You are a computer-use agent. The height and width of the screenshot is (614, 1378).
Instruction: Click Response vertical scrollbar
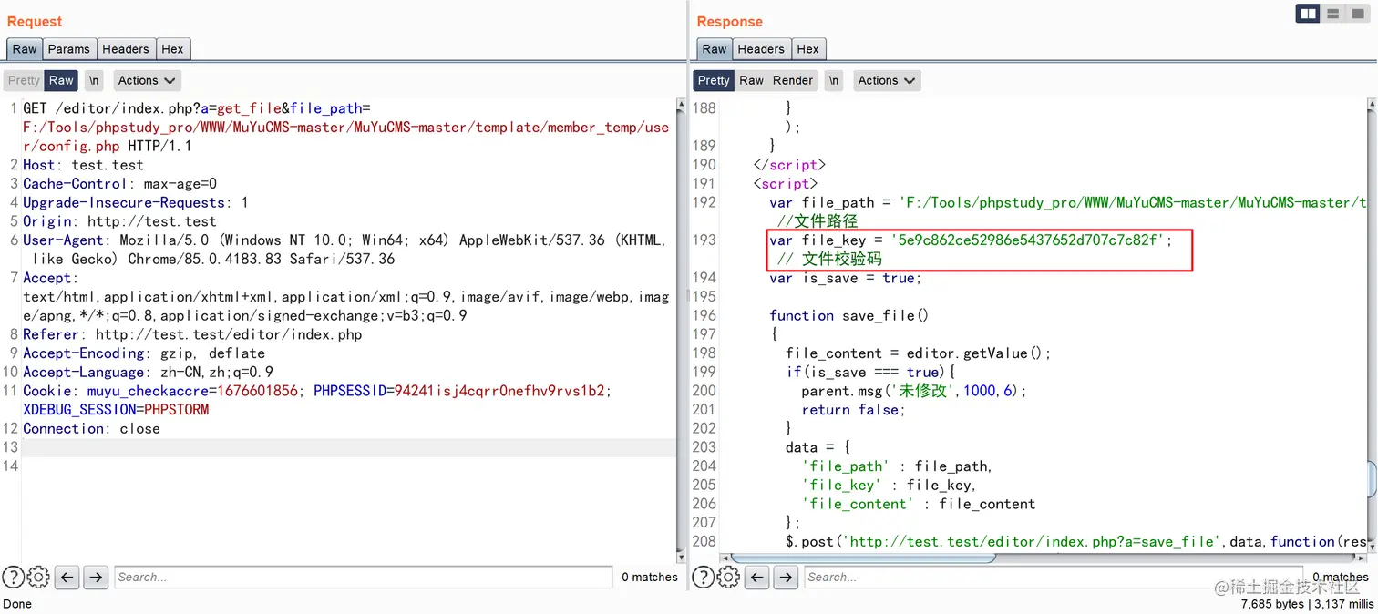1373,480
